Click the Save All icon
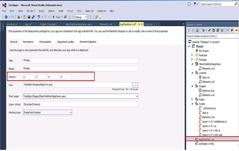Image resolution: width=239 pixels, height=151 pixels. [x=33, y=17]
